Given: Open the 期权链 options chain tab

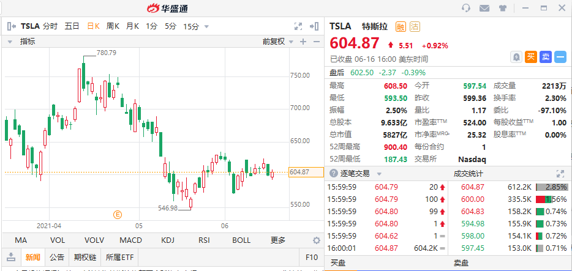Looking at the screenshot, I should 85,257.
